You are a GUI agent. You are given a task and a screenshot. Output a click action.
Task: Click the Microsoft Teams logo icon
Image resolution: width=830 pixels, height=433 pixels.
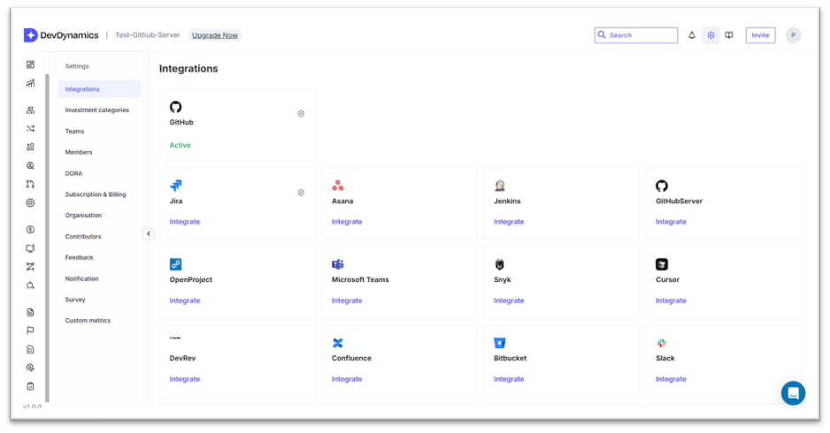pyautogui.click(x=338, y=264)
